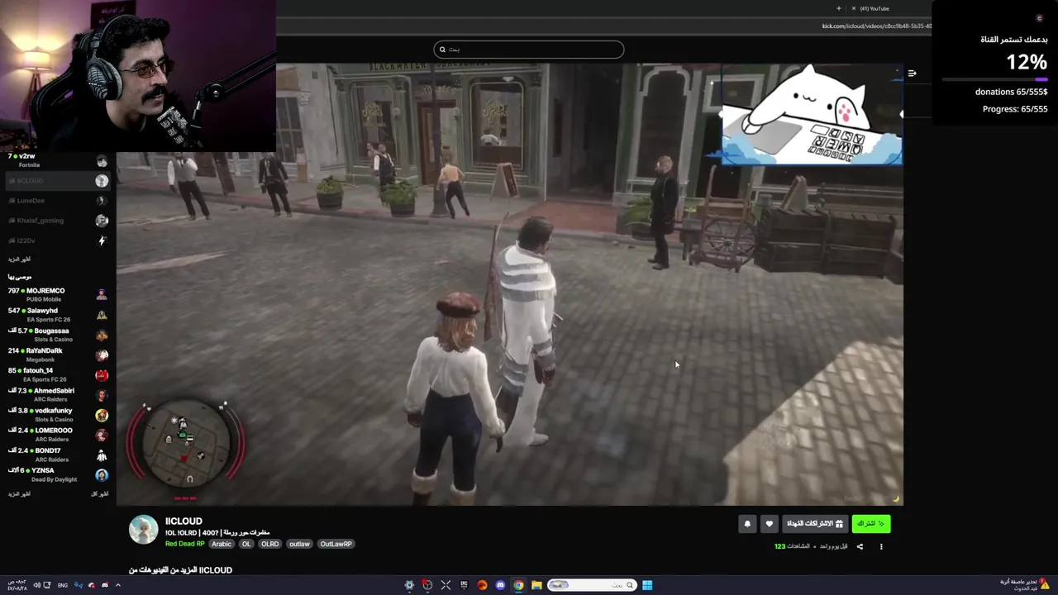This screenshot has width=1058, height=595.
Task: Open LOMEROOO ARC Raiders channel
Action: [58, 434]
